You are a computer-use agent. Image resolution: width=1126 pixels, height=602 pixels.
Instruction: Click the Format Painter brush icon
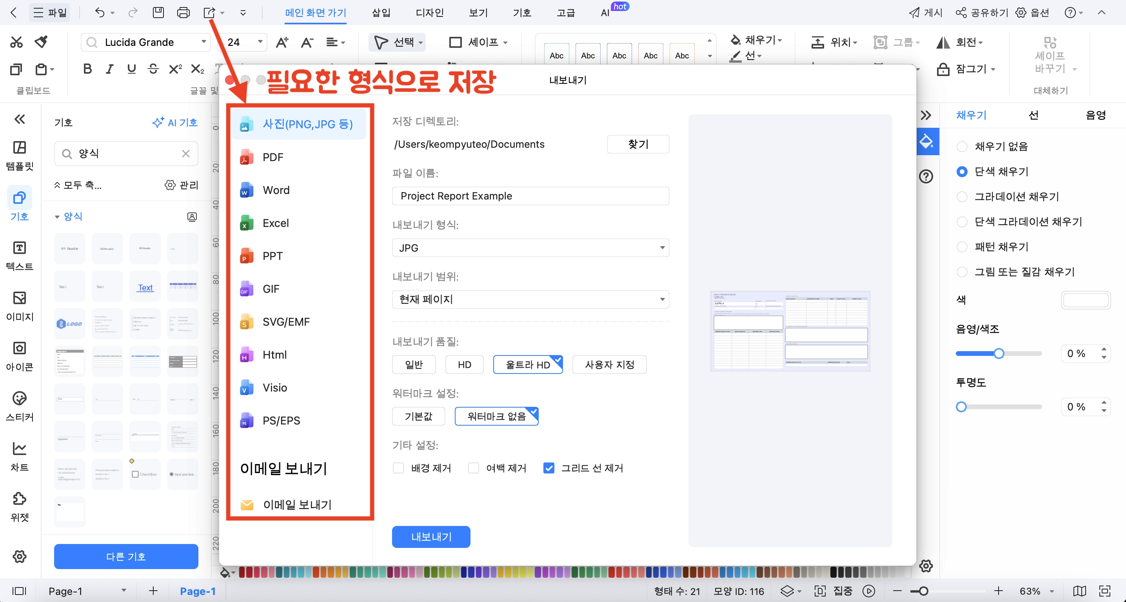(x=42, y=42)
